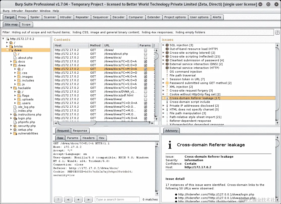Click the users folder icon
The image size is (281, 204).
tap(19, 103)
